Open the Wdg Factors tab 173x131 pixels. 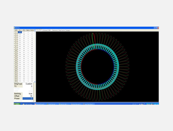click(x=62, y=30)
